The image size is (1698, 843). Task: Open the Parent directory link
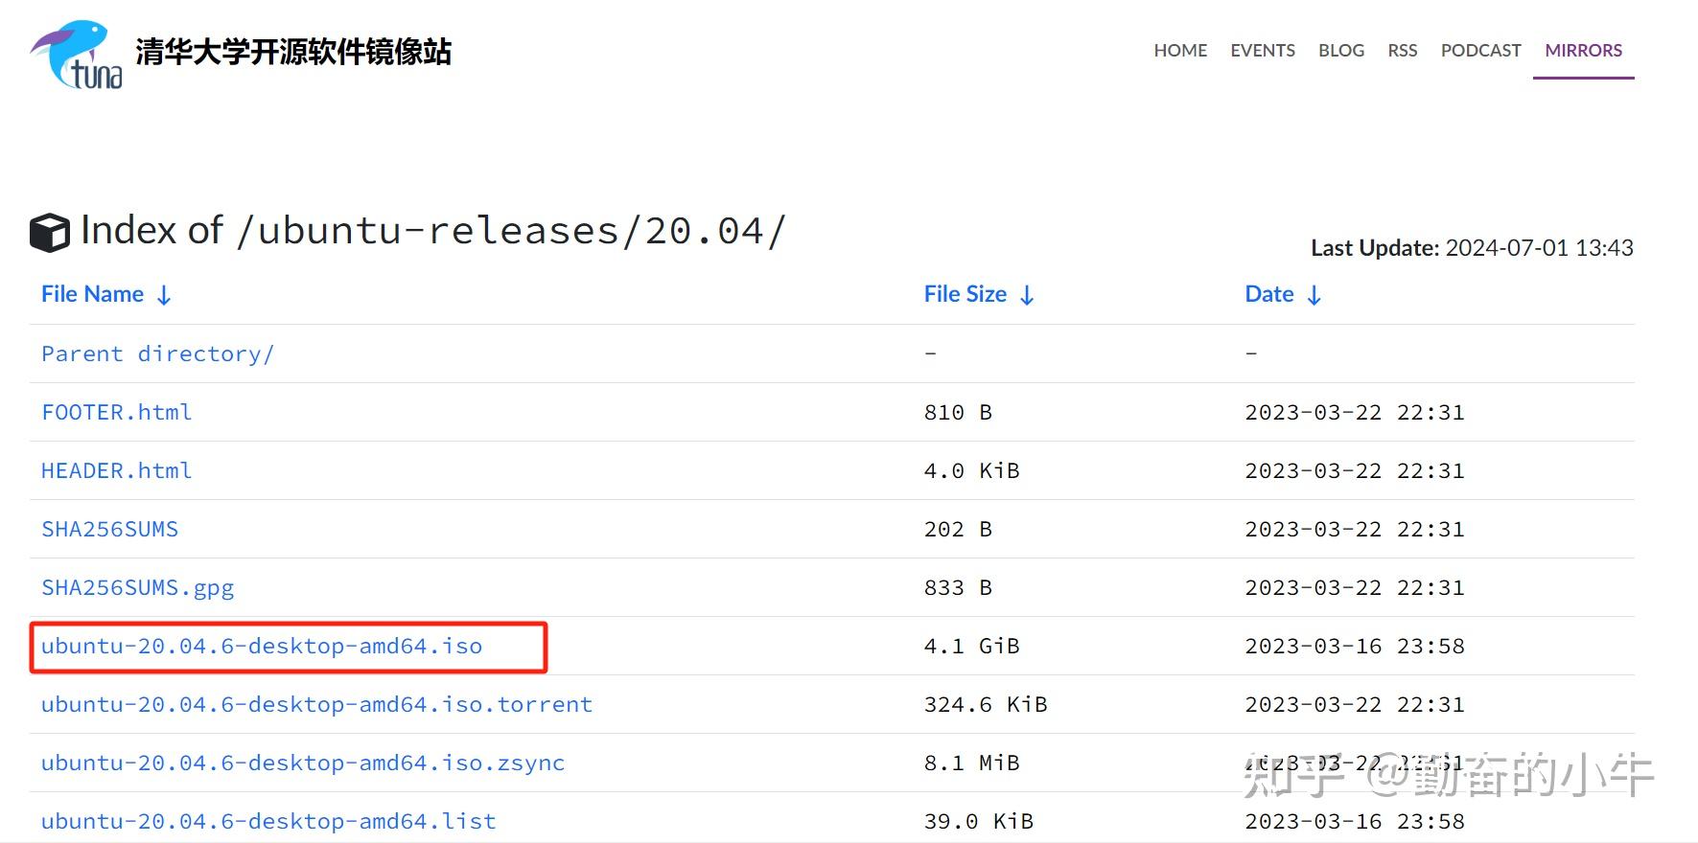coord(157,353)
